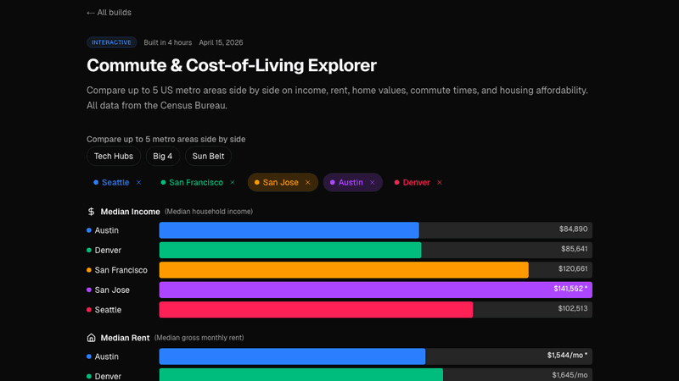Click the Seattle label in Median Income
The image size is (679, 381).
coord(108,310)
